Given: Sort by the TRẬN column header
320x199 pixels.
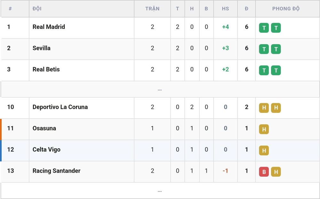Looking at the screenshot, I should (152, 9).
